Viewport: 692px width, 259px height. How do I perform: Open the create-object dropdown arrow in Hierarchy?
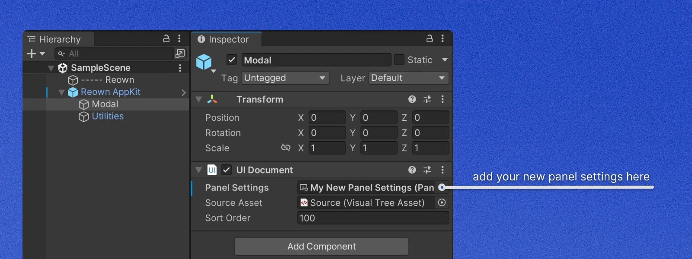tap(42, 54)
